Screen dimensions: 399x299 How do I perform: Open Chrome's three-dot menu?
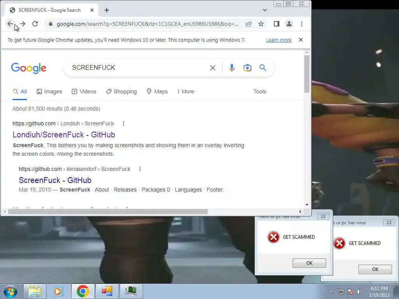pyautogui.click(x=302, y=24)
